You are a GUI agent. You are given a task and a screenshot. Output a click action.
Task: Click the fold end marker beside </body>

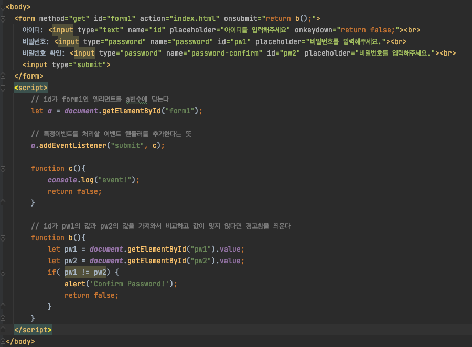3,341
